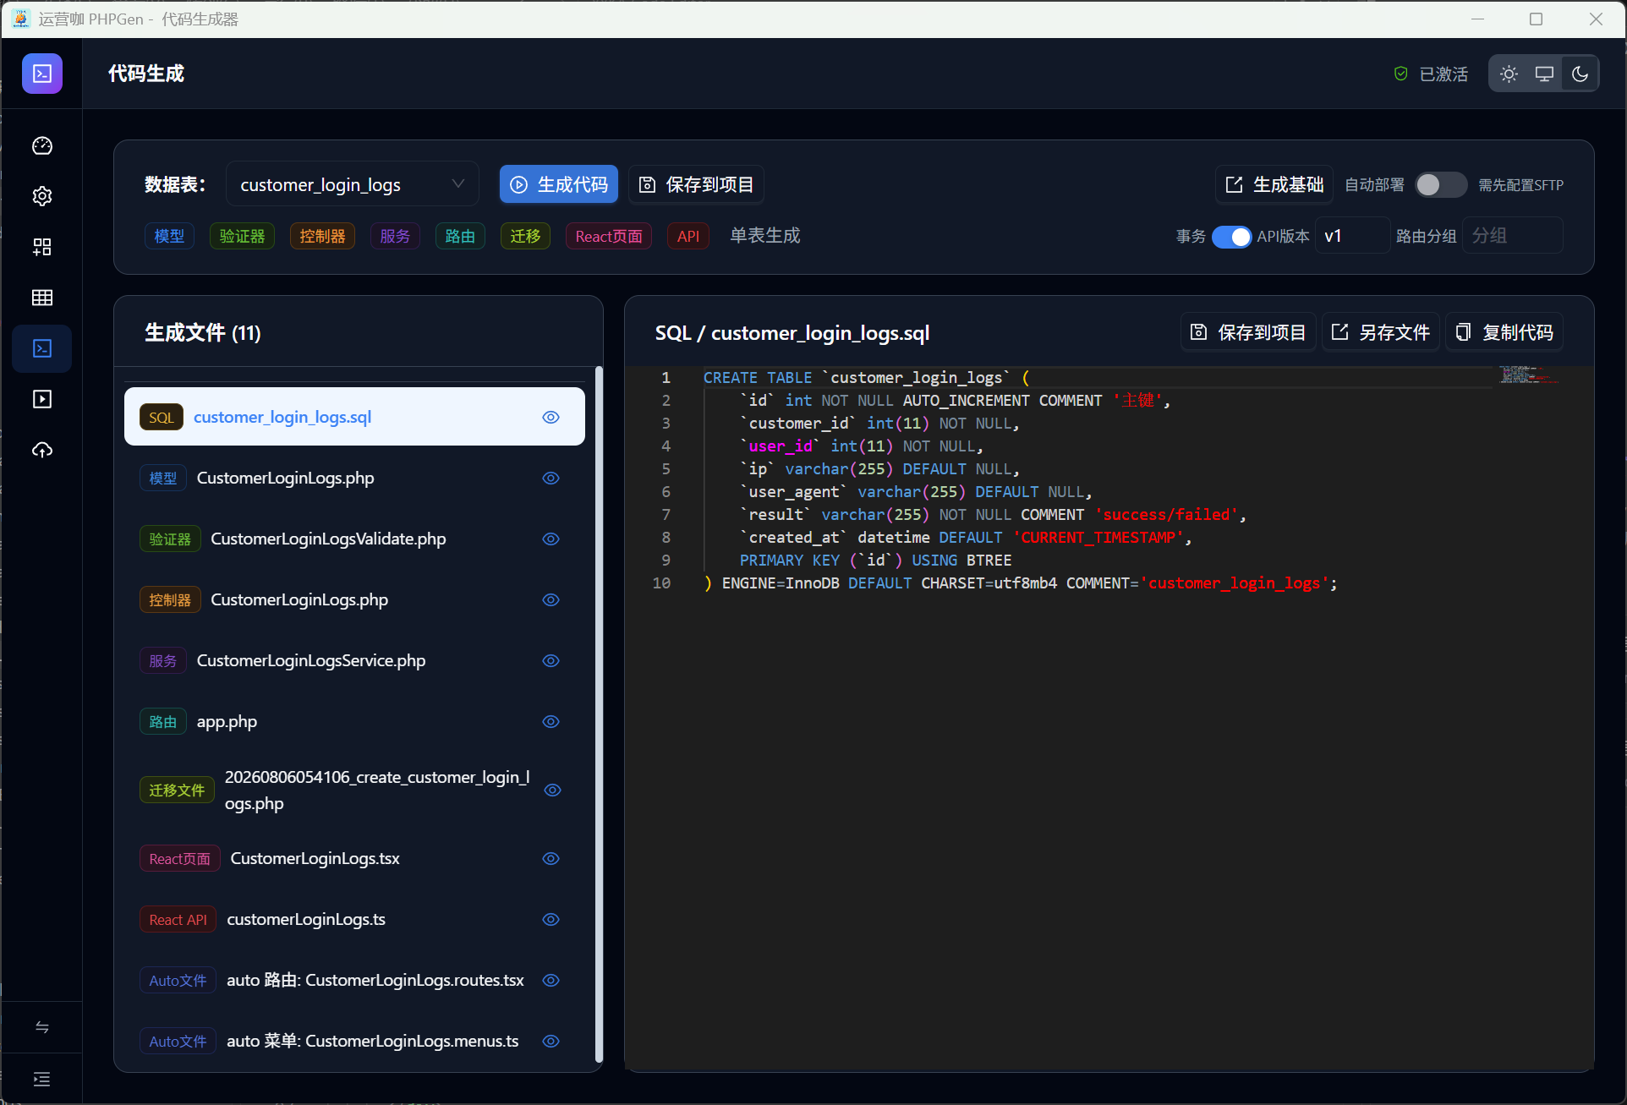Image resolution: width=1627 pixels, height=1105 pixels.
Task: Collapse the sidebar with the menu-fold icon
Action: point(42,1079)
